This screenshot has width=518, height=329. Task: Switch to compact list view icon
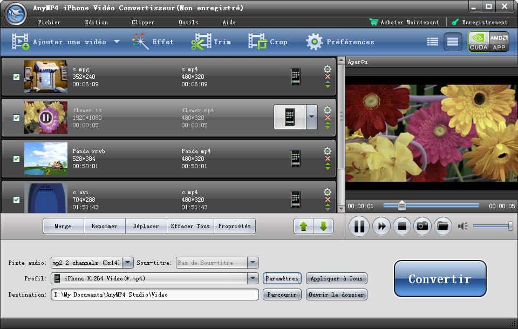432,42
